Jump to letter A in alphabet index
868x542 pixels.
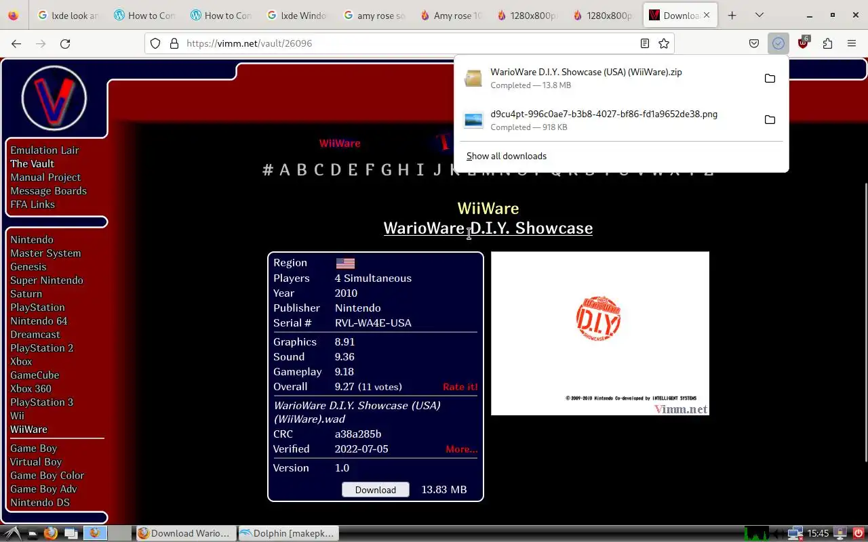284,170
